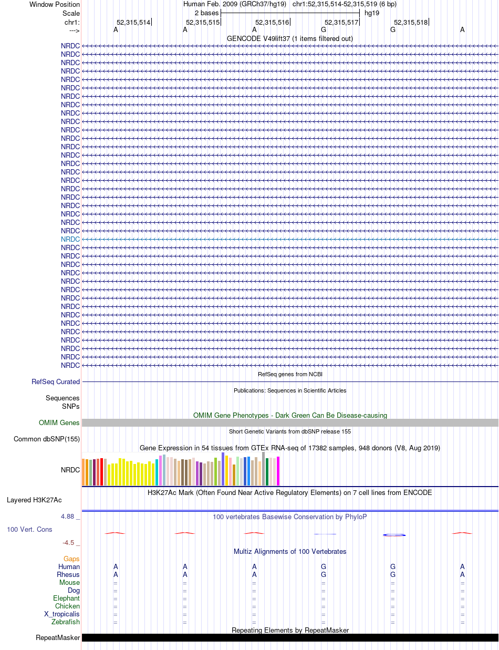Click the 'RefSeq genes from NCBI' title
This screenshot has width=499, height=650.
(x=290, y=375)
